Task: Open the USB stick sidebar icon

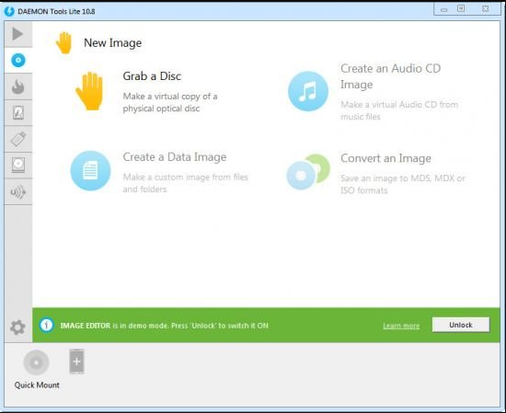Action: coord(18,139)
